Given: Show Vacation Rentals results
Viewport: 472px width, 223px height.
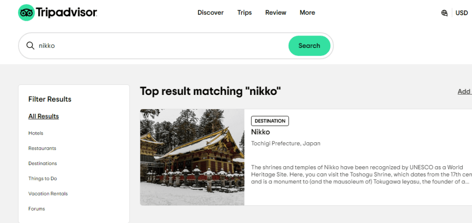Looking at the screenshot, I should click(x=48, y=194).
